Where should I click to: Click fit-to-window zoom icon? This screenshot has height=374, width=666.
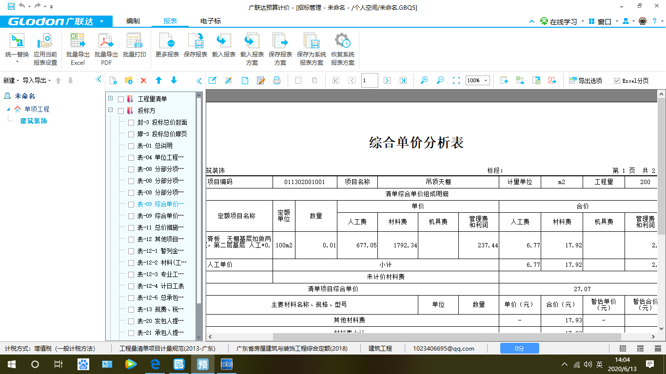coord(456,80)
